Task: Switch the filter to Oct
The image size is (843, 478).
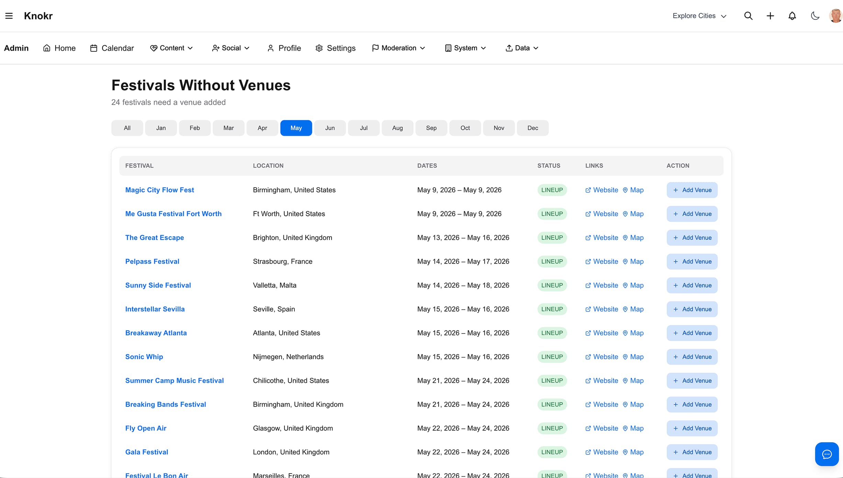Action: (465, 128)
